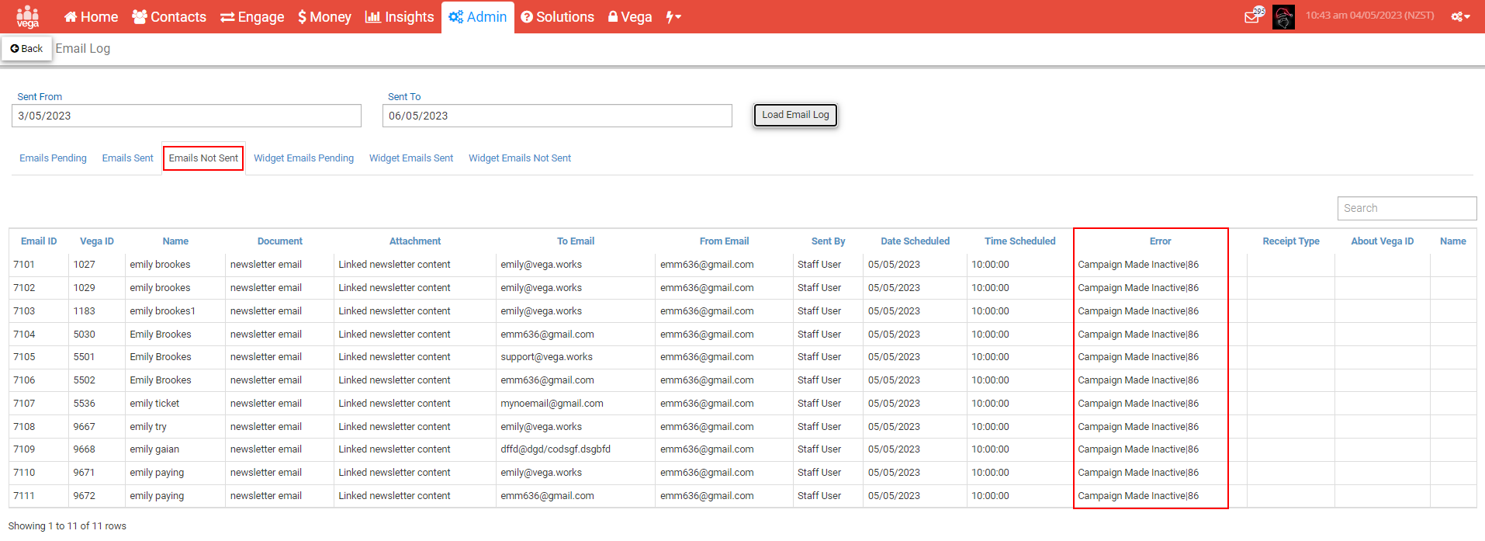Click the Load Email Log button
Screen dimensions: 1485x541
[795, 115]
